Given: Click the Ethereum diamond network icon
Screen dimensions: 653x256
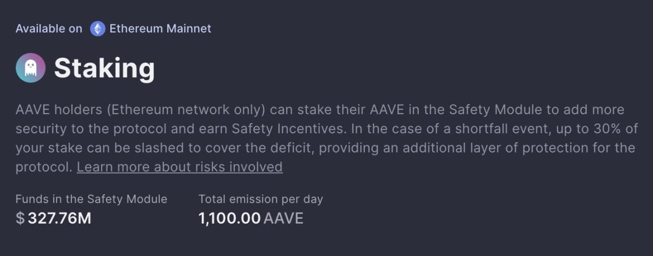Looking at the screenshot, I should click(97, 29).
